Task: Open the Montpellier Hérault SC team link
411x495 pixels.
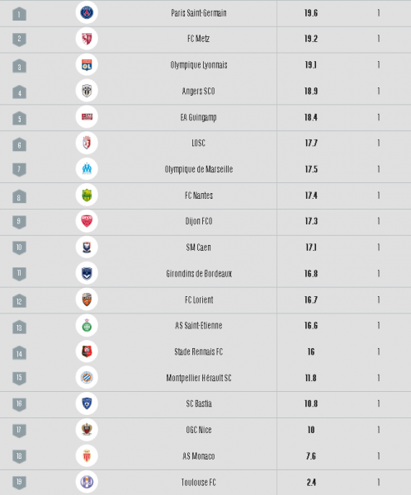Action: 199,378
